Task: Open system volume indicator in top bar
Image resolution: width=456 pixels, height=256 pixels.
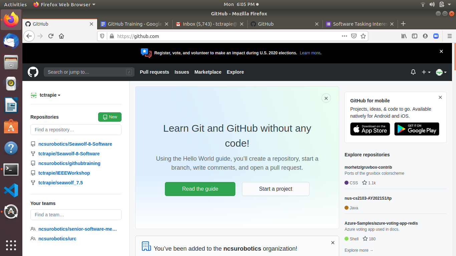Action: tap(432, 4)
